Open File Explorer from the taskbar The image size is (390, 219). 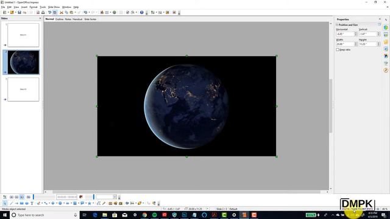click(105, 215)
